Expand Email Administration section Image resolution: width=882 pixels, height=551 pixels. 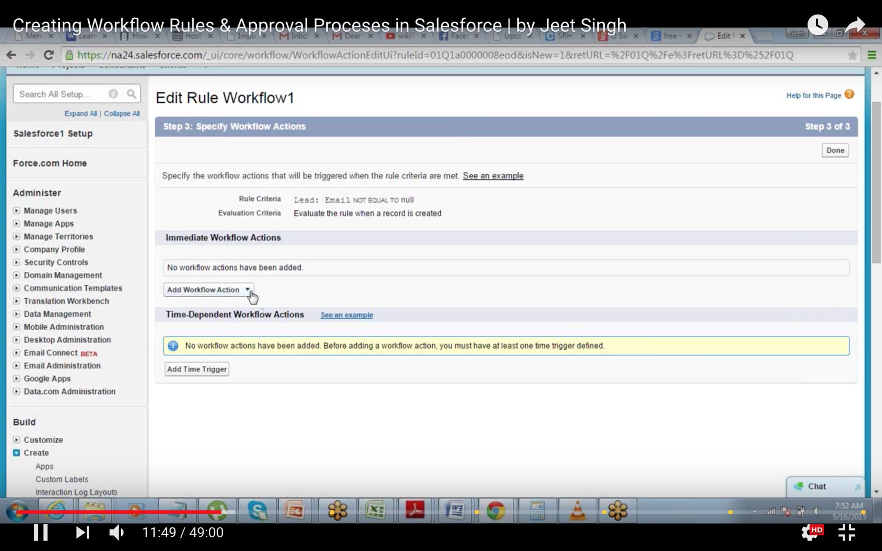click(x=17, y=365)
